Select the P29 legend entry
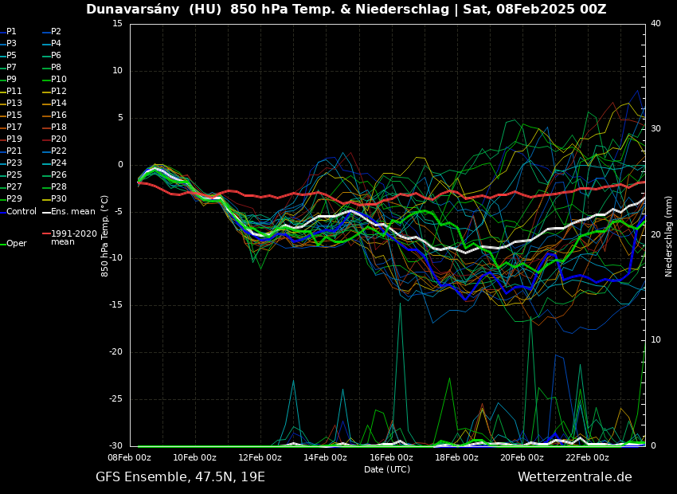 coord(14,199)
